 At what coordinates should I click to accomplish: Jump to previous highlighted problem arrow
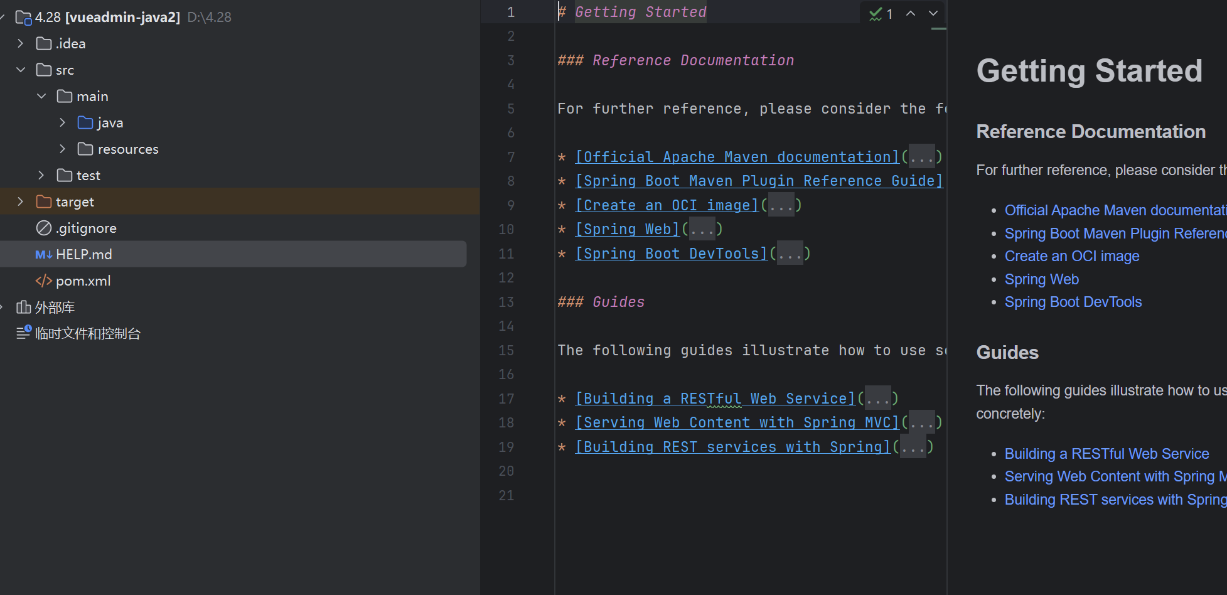point(911,14)
